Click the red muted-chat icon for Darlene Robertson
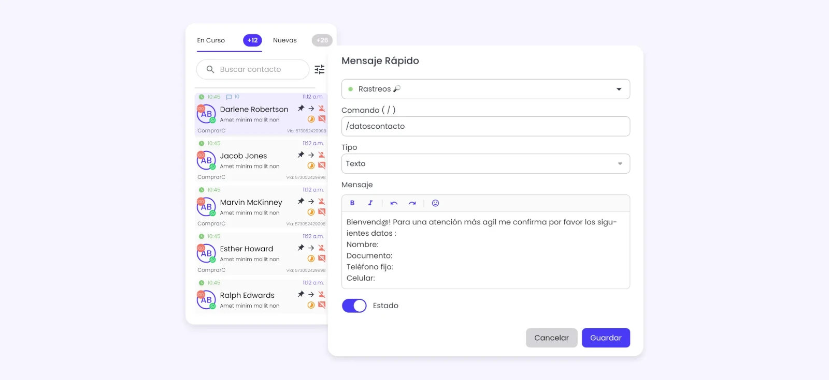 [x=322, y=119]
